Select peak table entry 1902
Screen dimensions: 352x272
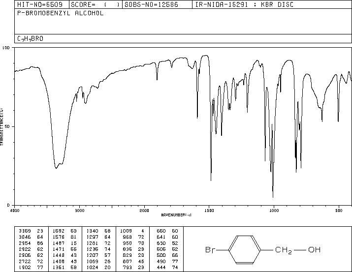[25, 267]
